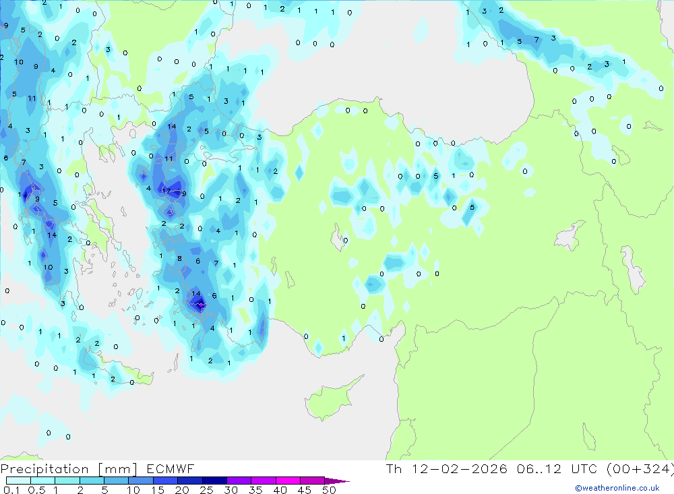Image resolution: width=674 pixels, height=494 pixels.
Task: Click the 'ECMWF' model label
Action: tap(171, 469)
